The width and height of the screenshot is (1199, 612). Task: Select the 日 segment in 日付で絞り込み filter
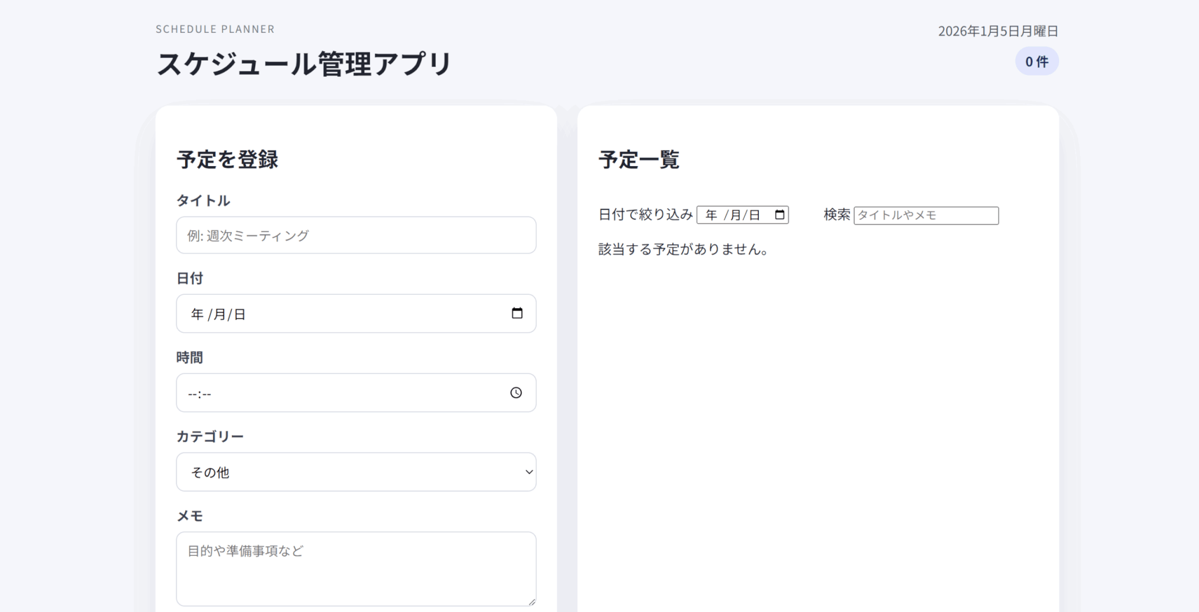pyautogui.click(x=755, y=215)
